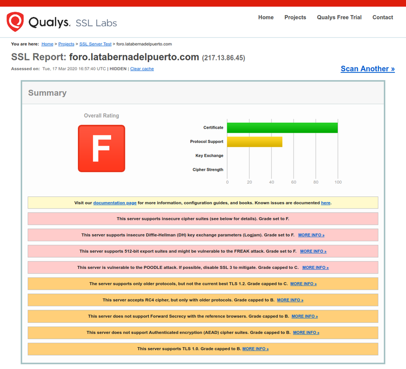Open MORE INFO for TLS 1.0 warning
406x369 pixels.
click(256, 349)
